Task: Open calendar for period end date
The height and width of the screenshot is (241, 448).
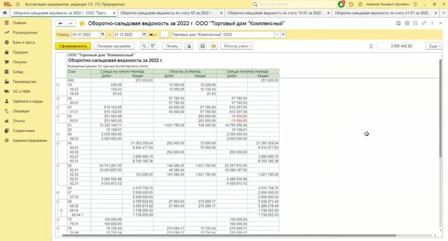Action: pos(144,34)
